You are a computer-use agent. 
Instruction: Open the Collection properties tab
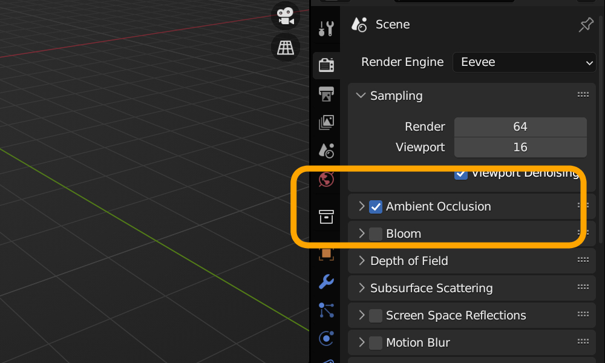point(327,217)
